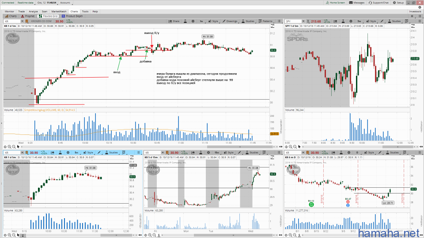
Task: Open Studies menu in KR 5m chart
Action: click(111, 152)
